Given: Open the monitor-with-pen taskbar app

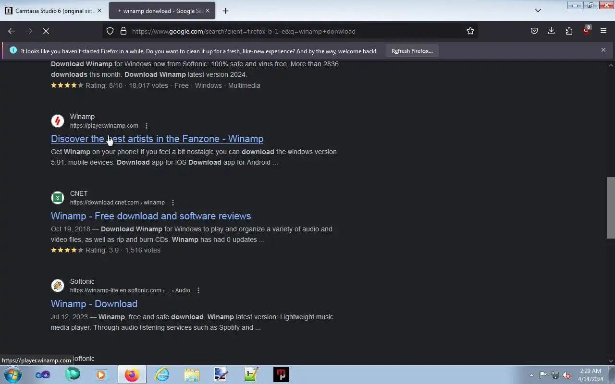Looking at the screenshot, I should [x=221, y=374].
